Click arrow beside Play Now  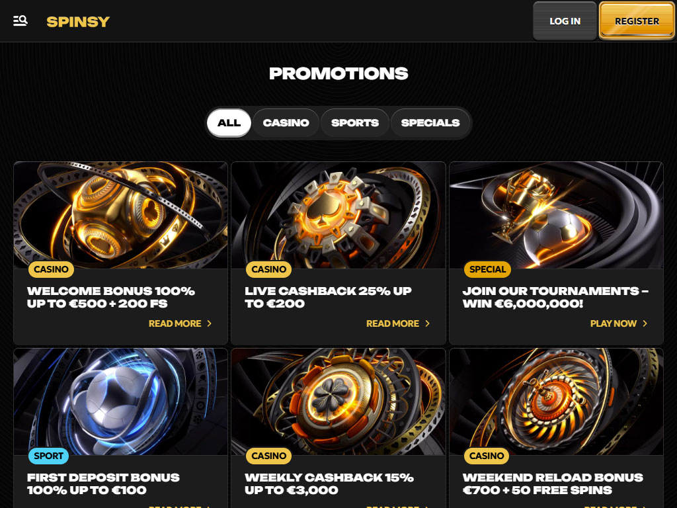click(645, 323)
